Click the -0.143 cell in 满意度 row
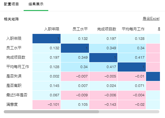The width and height of the screenshot is (165, 118). point(103,105)
